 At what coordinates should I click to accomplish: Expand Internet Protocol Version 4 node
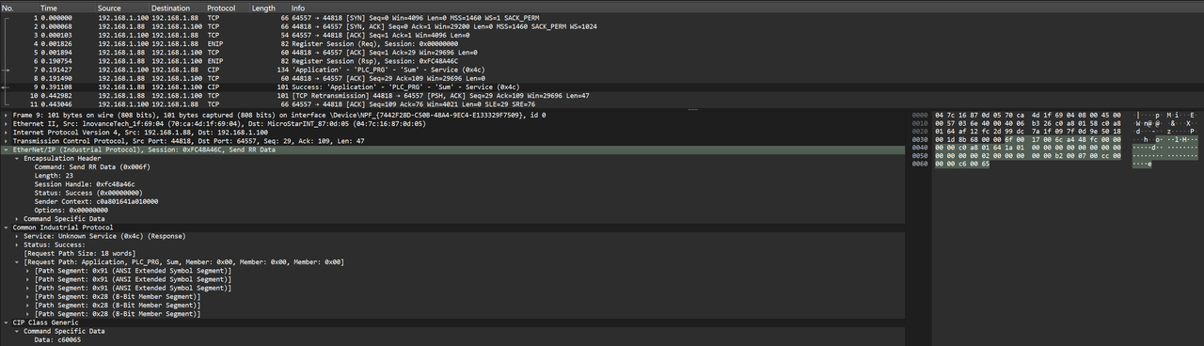[6, 133]
